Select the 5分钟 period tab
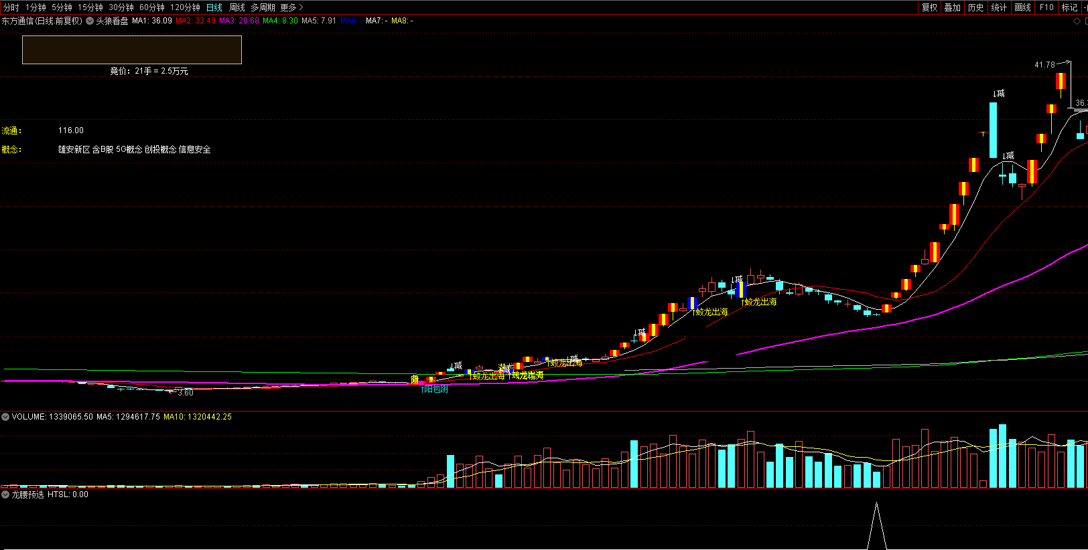The width and height of the screenshot is (1088, 550). pyautogui.click(x=62, y=7)
